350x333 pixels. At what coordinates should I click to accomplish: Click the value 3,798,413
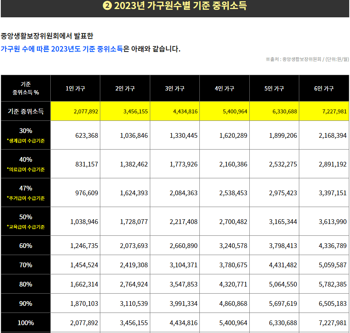[283, 246]
